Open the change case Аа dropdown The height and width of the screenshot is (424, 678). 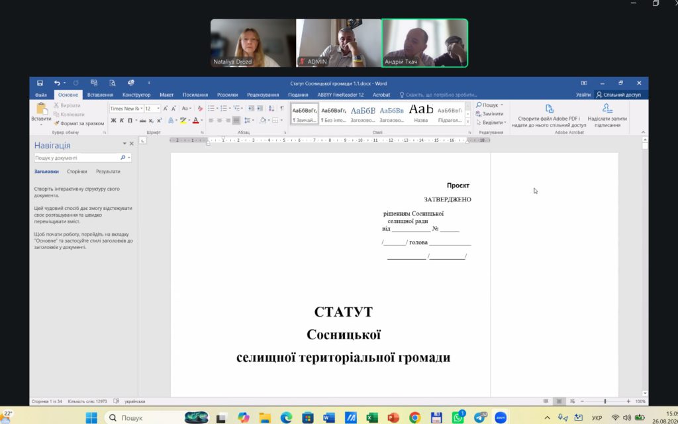pyautogui.click(x=186, y=109)
